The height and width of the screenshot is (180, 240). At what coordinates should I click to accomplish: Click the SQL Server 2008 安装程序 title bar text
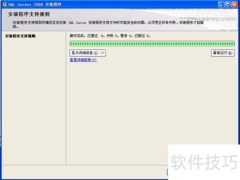[35, 4]
